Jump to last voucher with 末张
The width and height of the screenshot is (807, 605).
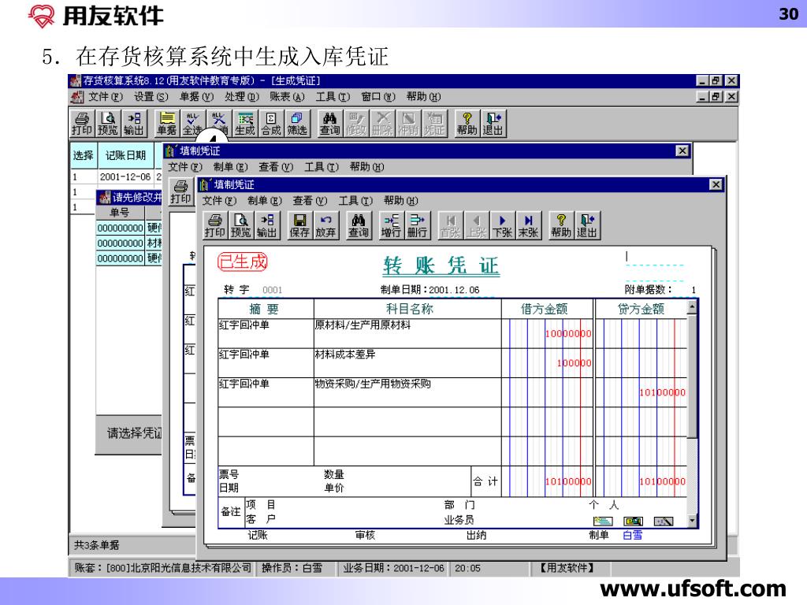click(x=528, y=226)
